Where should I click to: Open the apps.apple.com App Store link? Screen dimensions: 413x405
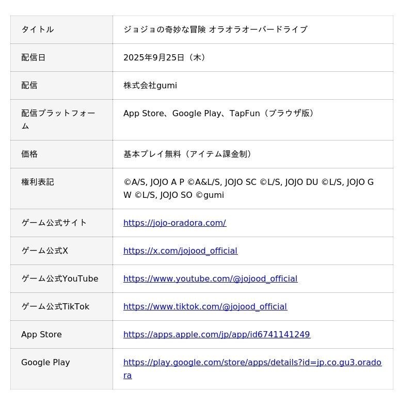click(217, 335)
